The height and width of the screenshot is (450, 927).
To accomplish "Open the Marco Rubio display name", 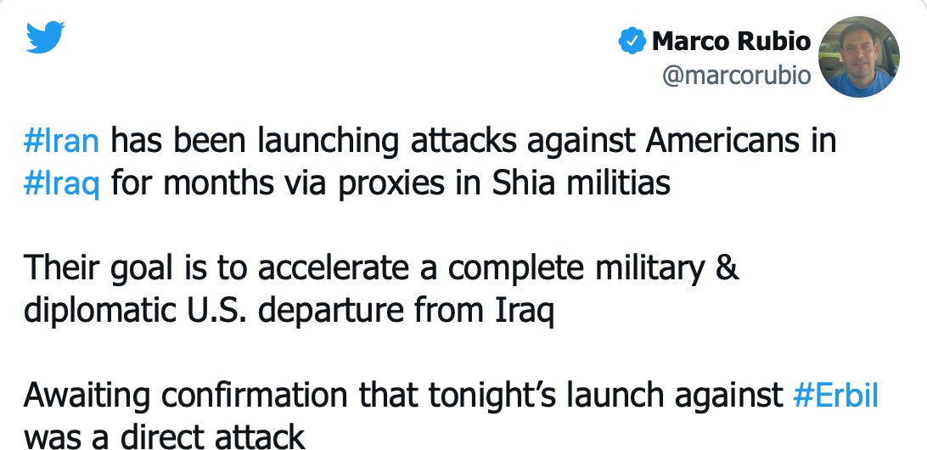I will [731, 41].
